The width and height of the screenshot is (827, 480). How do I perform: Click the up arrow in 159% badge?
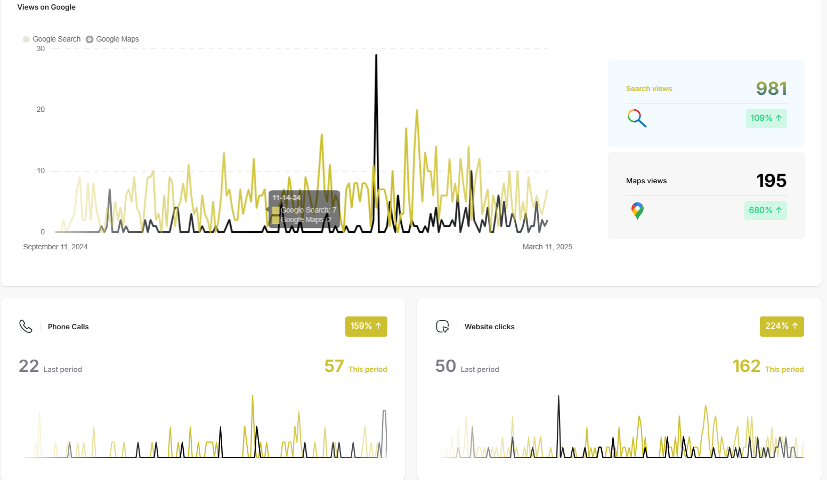378,326
